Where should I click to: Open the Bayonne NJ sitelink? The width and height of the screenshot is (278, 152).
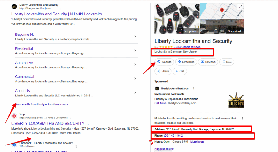pyautogui.click(x=25, y=34)
